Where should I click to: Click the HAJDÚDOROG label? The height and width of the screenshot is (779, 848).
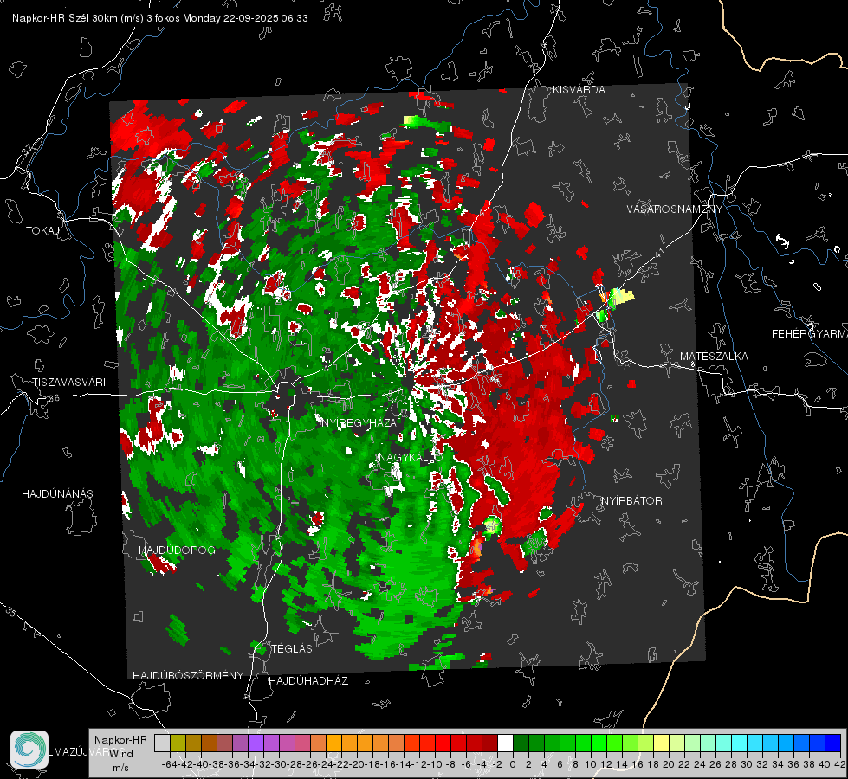click(x=177, y=550)
